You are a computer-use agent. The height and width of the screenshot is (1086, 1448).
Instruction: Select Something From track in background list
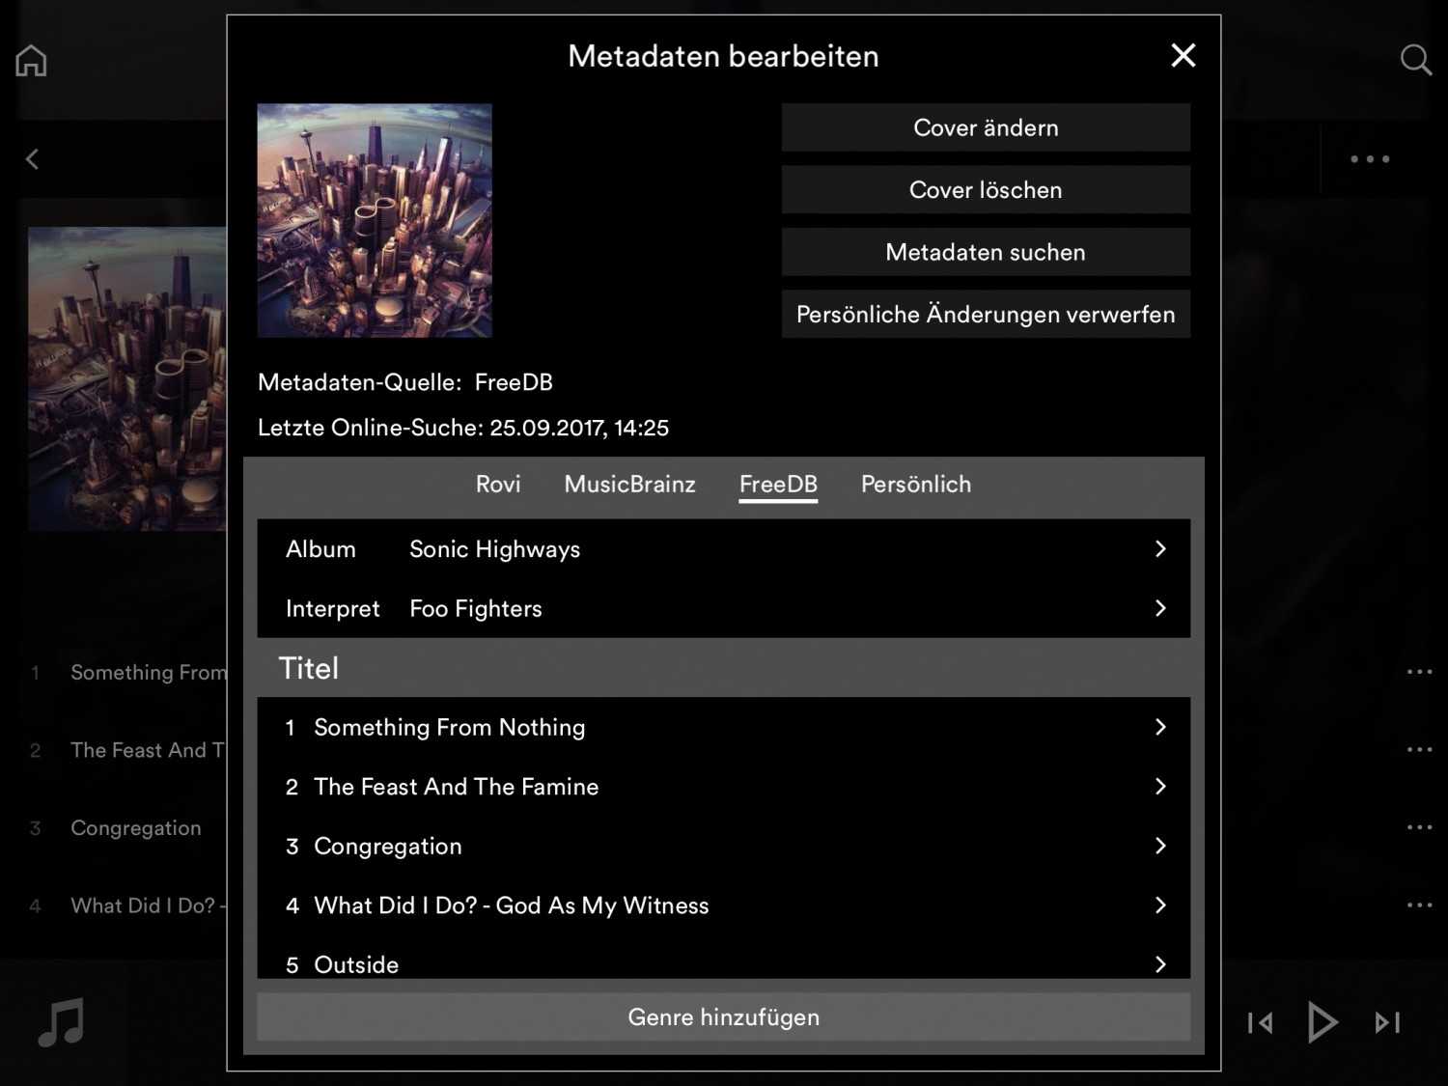click(x=148, y=672)
